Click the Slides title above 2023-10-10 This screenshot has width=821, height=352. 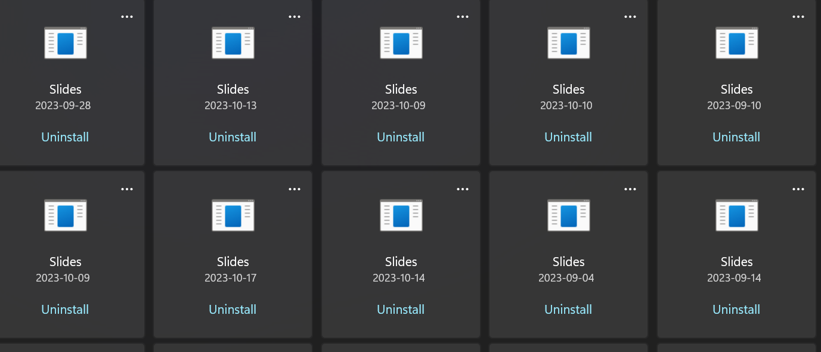[569, 89]
